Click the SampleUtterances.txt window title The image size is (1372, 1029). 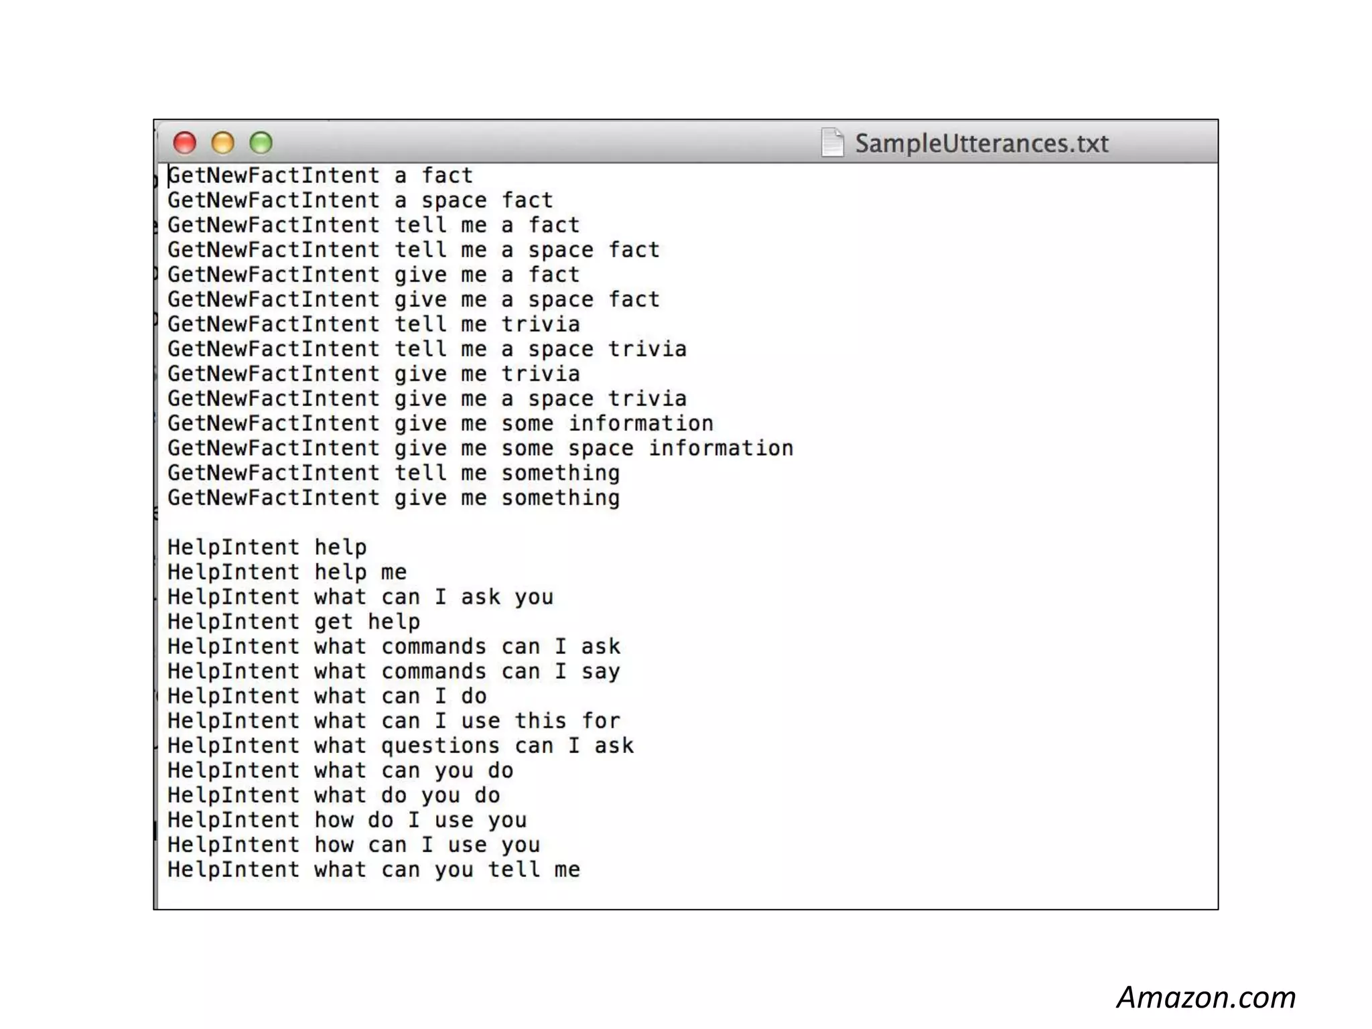pyautogui.click(x=981, y=143)
